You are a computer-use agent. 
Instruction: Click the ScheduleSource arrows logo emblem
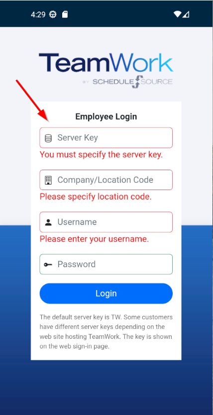(137, 82)
